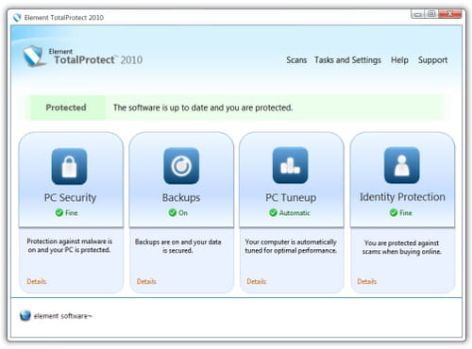
Task: Click the green check beside PC Security Fine
Action: (x=59, y=213)
